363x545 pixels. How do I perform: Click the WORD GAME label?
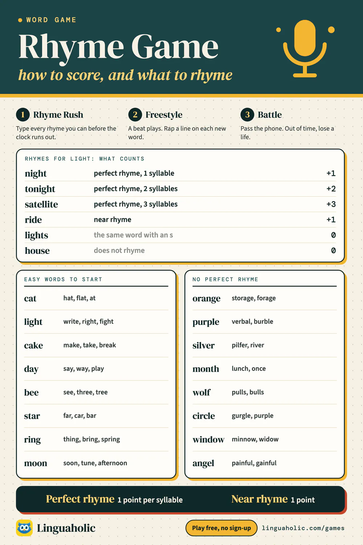[51, 20]
